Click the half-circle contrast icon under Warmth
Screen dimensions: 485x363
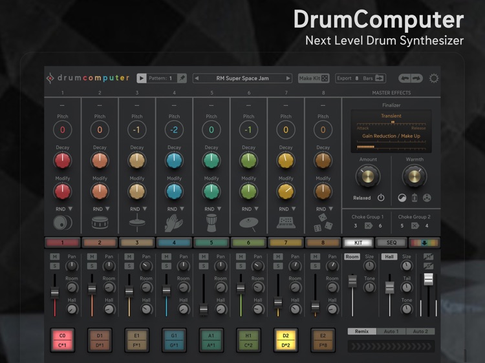(402, 198)
